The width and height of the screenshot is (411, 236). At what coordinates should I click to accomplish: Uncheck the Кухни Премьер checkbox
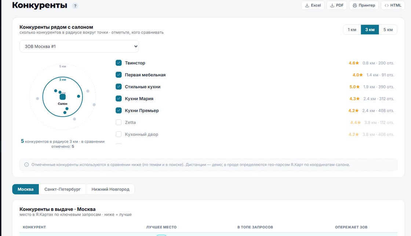coord(119,110)
